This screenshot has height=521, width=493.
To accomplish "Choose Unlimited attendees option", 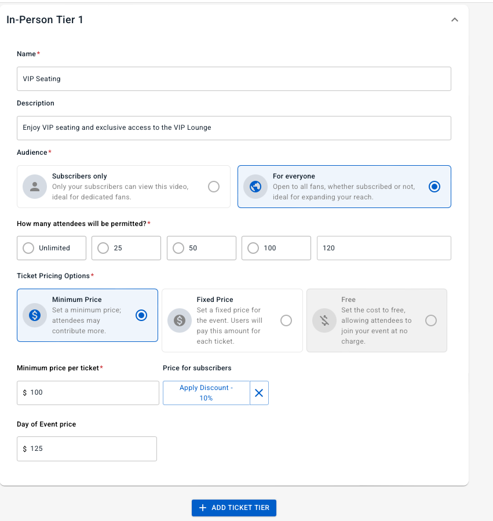I will [x=52, y=248].
